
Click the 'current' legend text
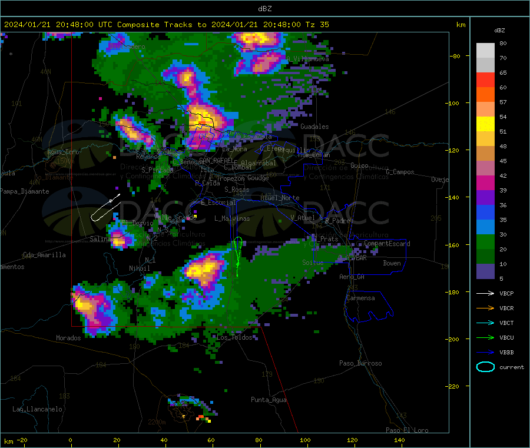point(512,367)
